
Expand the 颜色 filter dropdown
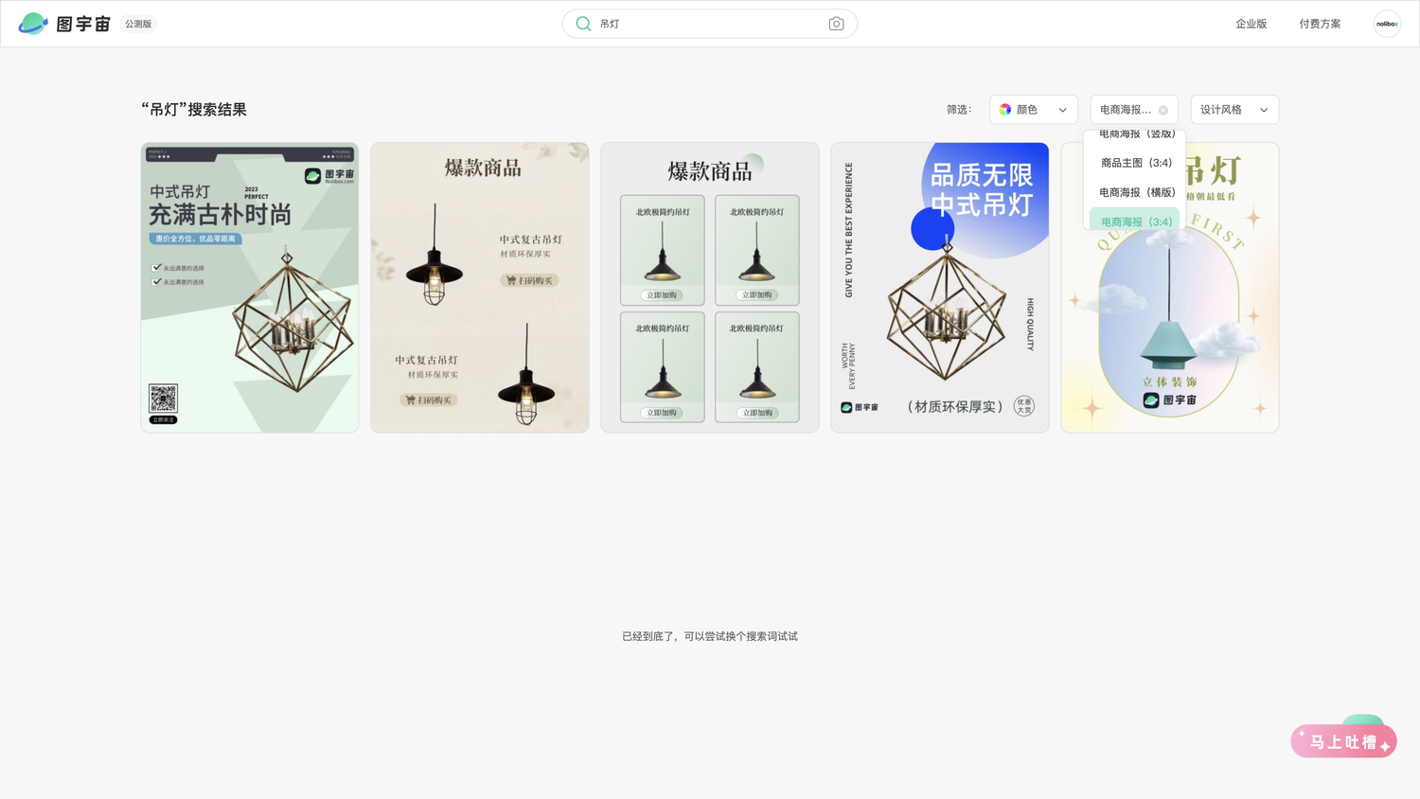point(1034,110)
